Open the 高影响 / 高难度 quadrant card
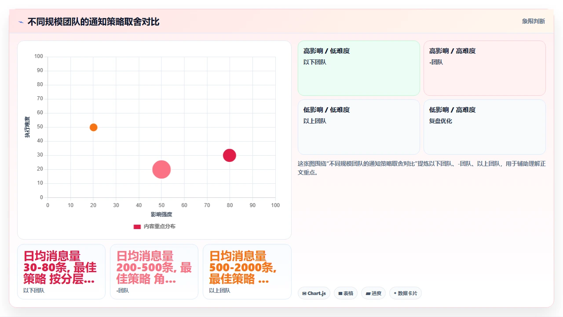This screenshot has height=317, width=563. click(485, 68)
